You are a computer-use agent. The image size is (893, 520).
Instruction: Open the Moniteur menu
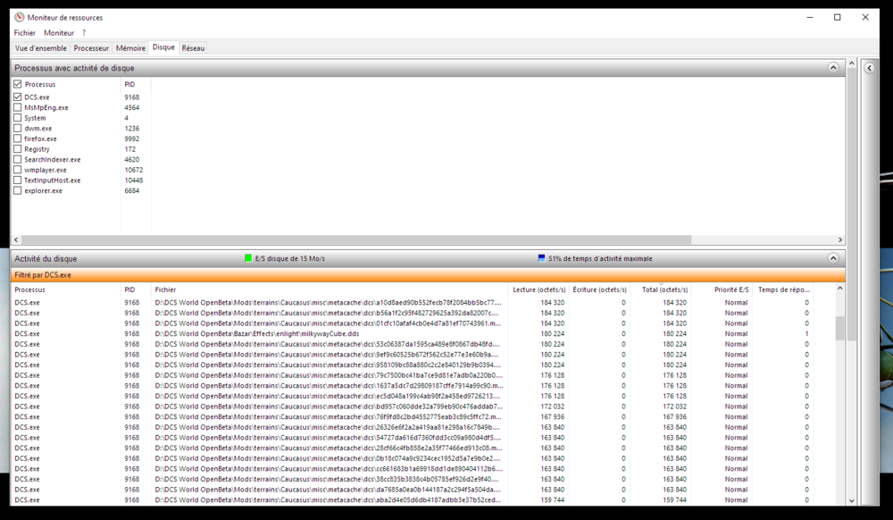(x=59, y=33)
